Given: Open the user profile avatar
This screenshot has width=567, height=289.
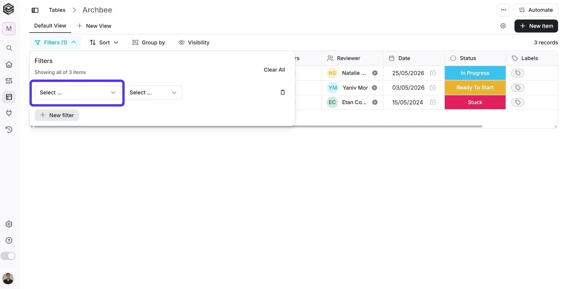Looking at the screenshot, I should coord(8,279).
